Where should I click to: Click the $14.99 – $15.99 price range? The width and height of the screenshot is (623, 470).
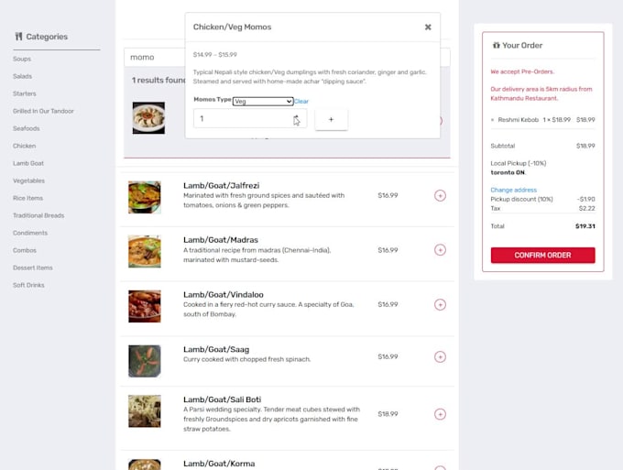[215, 54]
